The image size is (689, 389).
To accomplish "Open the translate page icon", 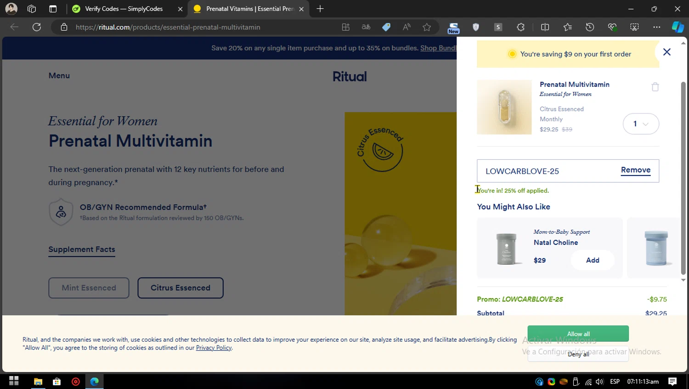I will [x=366, y=27].
